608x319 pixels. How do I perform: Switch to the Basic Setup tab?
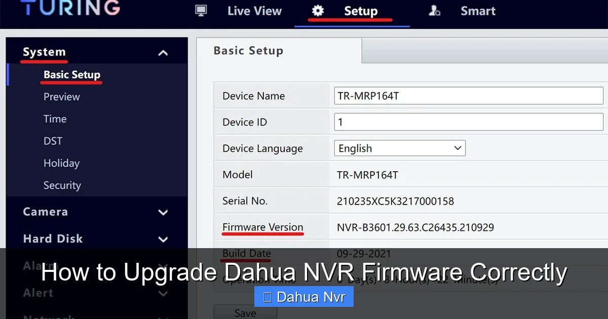[x=248, y=50]
